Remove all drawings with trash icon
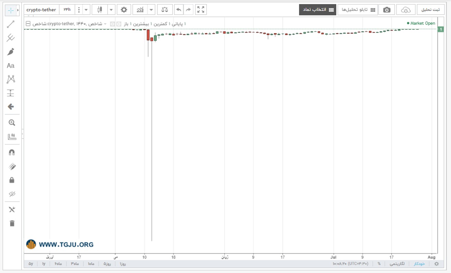This screenshot has width=451, height=273. 12,224
